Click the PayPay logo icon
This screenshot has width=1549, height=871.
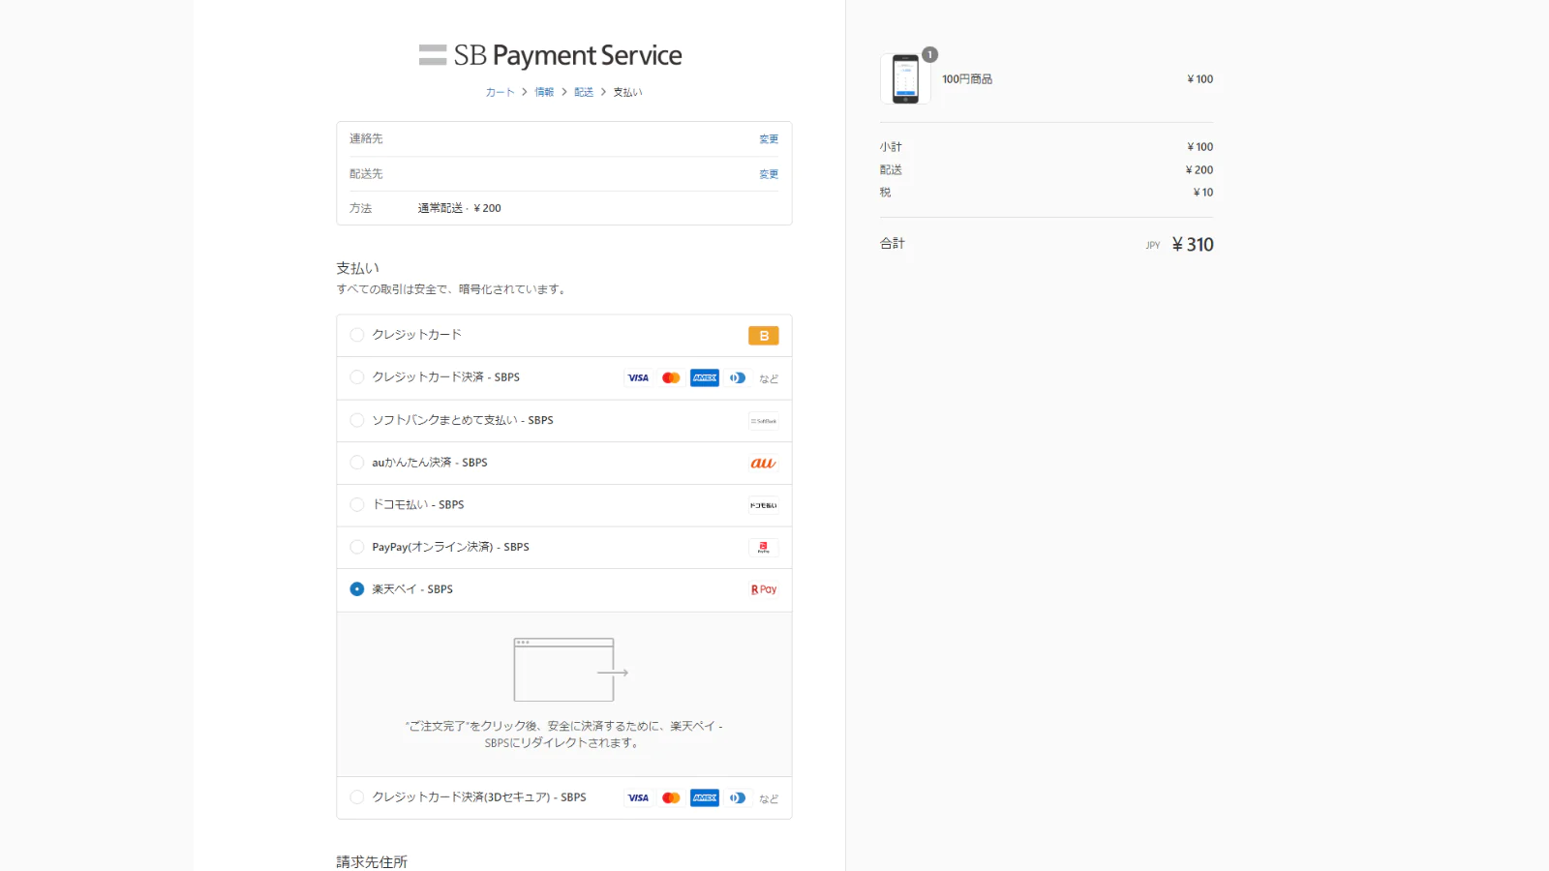click(763, 548)
